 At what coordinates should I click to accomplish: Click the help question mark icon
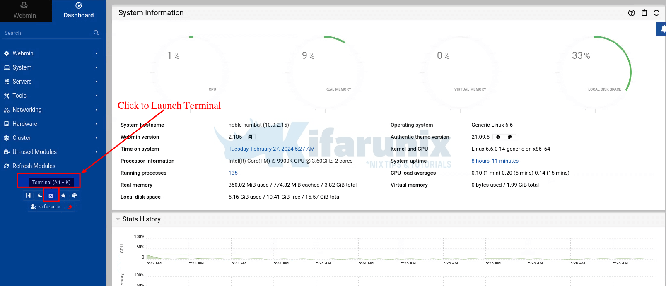(x=631, y=13)
